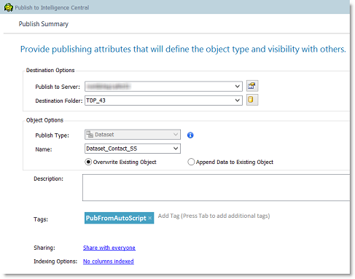Screen dimensions: 355x279
Task: Click the server connection icon beside Publish to Server
Action: (x=252, y=86)
